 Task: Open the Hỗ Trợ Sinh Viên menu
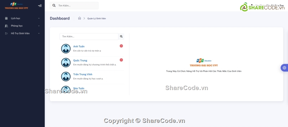tap(22, 33)
